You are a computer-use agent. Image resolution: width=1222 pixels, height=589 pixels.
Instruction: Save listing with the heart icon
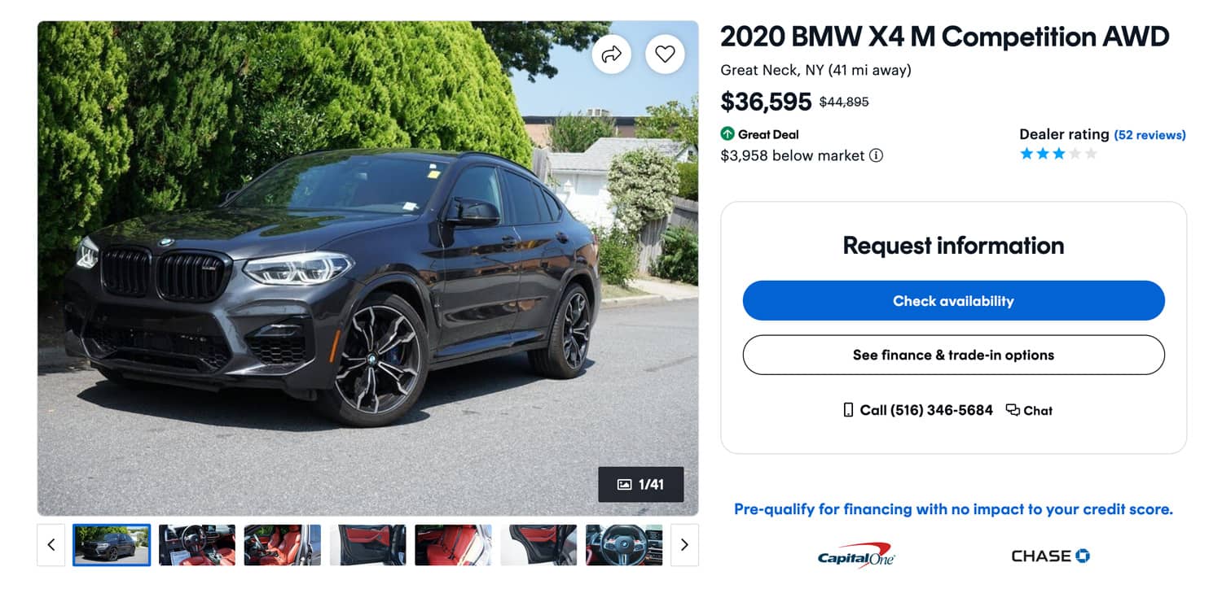click(x=665, y=55)
